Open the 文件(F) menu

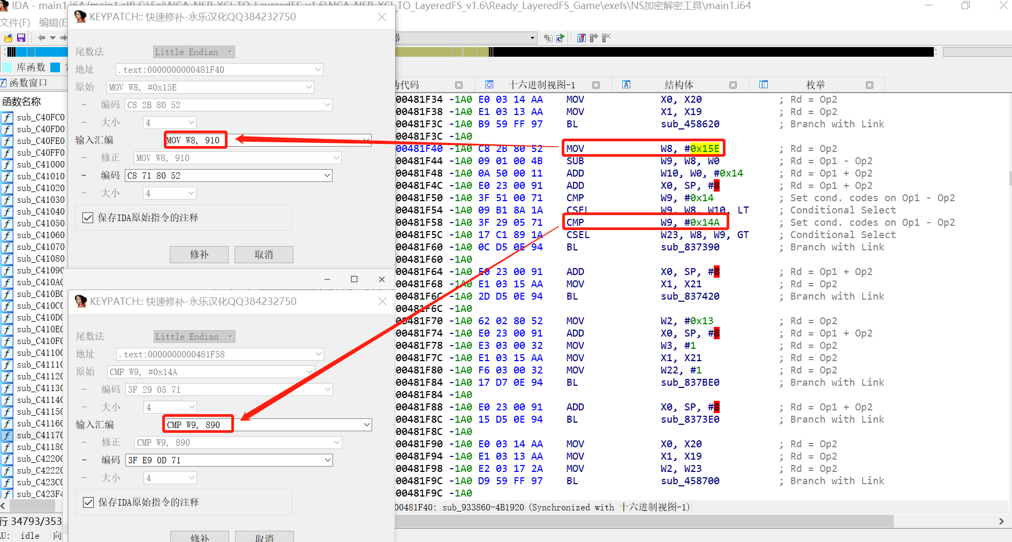tap(16, 22)
